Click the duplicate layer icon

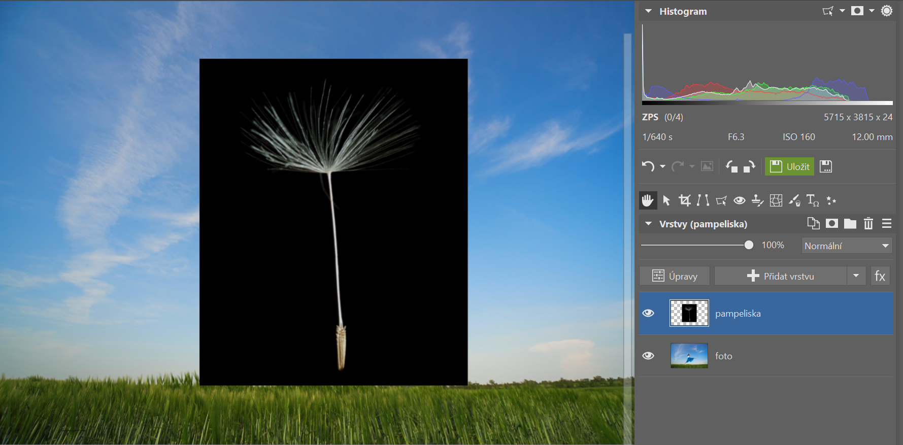(813, 224)
